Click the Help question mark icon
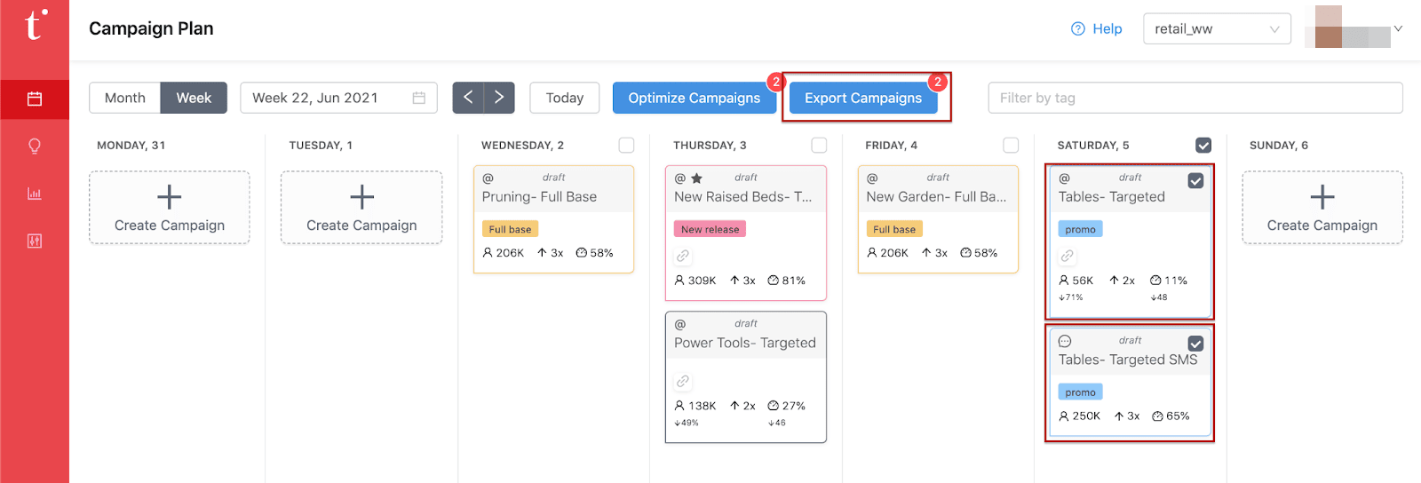1421x483 pixels. [1078, 28]
